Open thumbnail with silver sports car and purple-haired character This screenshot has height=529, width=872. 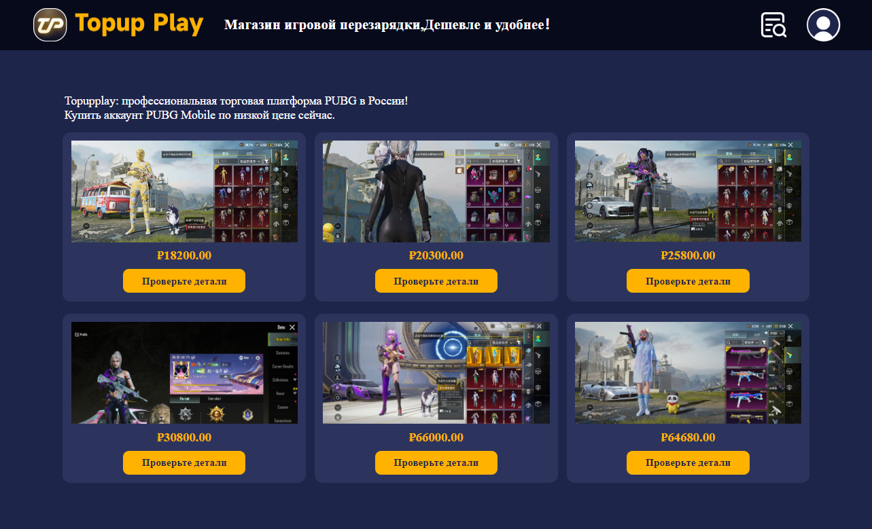688,191
